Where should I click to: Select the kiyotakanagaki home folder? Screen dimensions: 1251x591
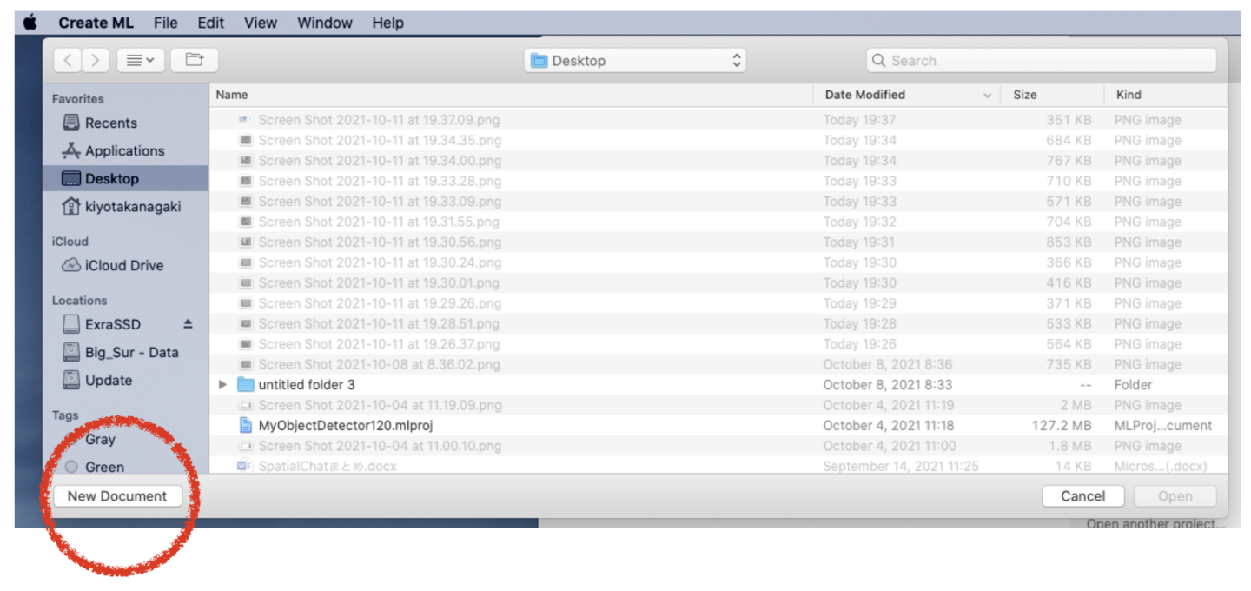[132, 206]
